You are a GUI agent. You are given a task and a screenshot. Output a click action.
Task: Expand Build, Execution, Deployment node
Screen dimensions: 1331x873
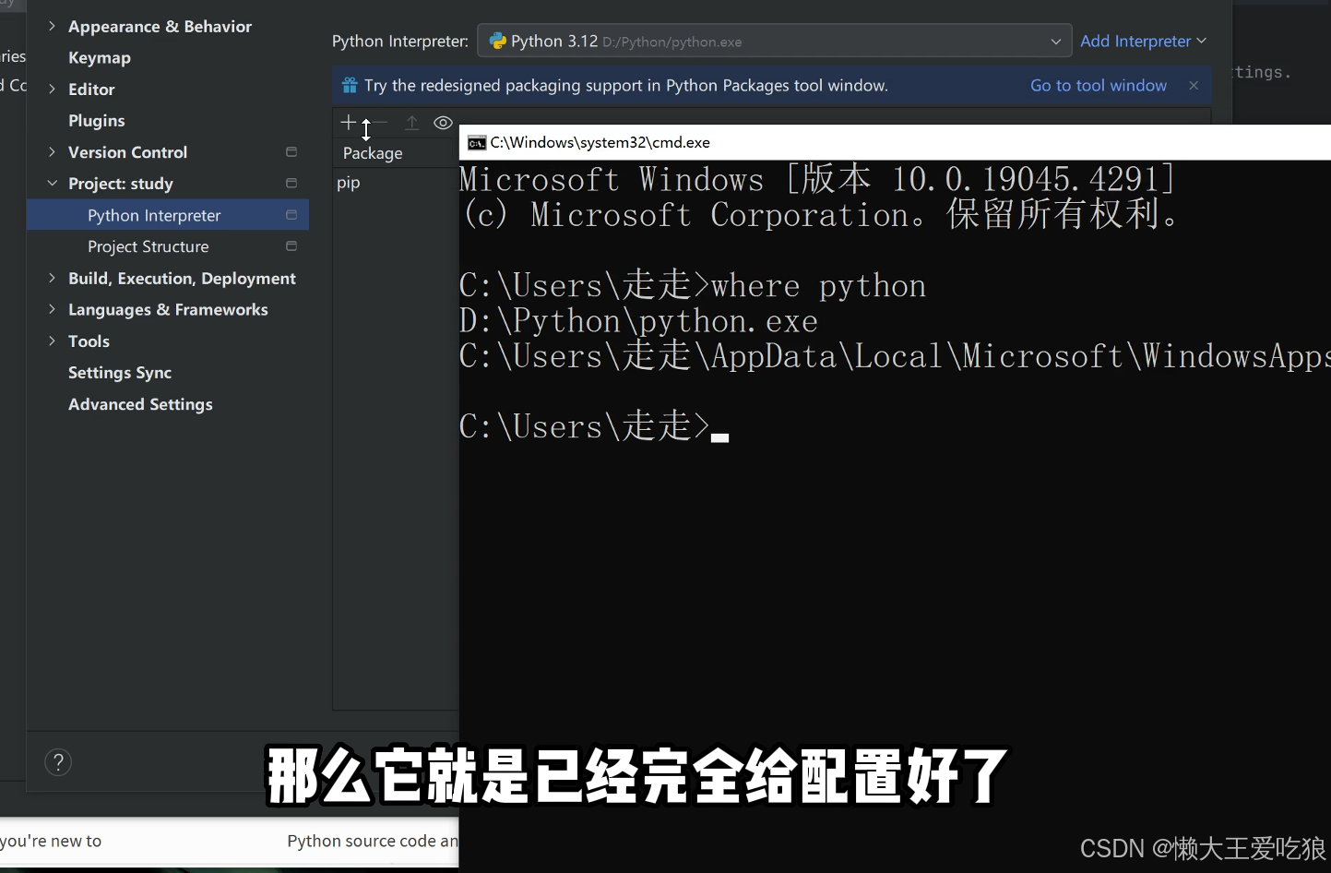click(52, 278)
